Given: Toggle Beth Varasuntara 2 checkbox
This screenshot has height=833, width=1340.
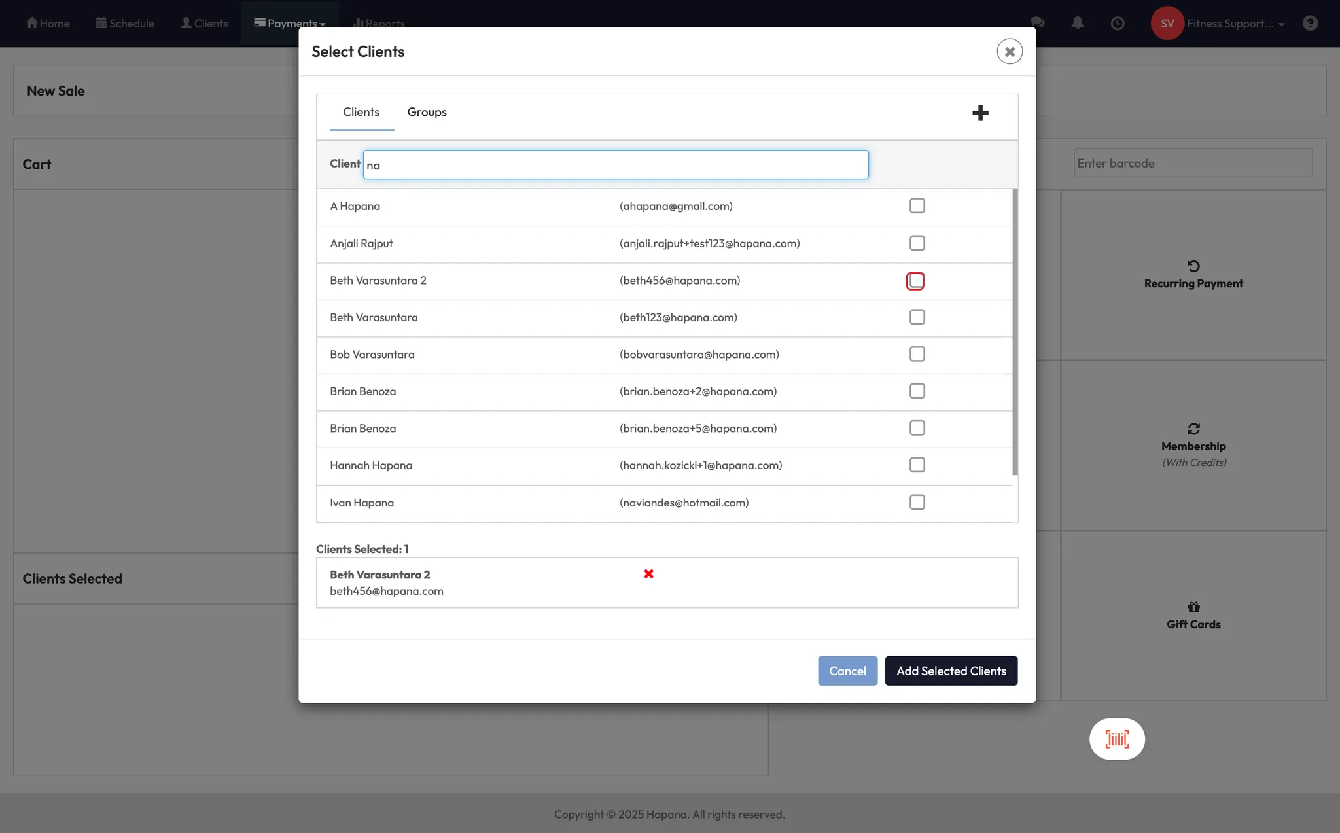Looking at the screenshot, I should tap(915, 281).
